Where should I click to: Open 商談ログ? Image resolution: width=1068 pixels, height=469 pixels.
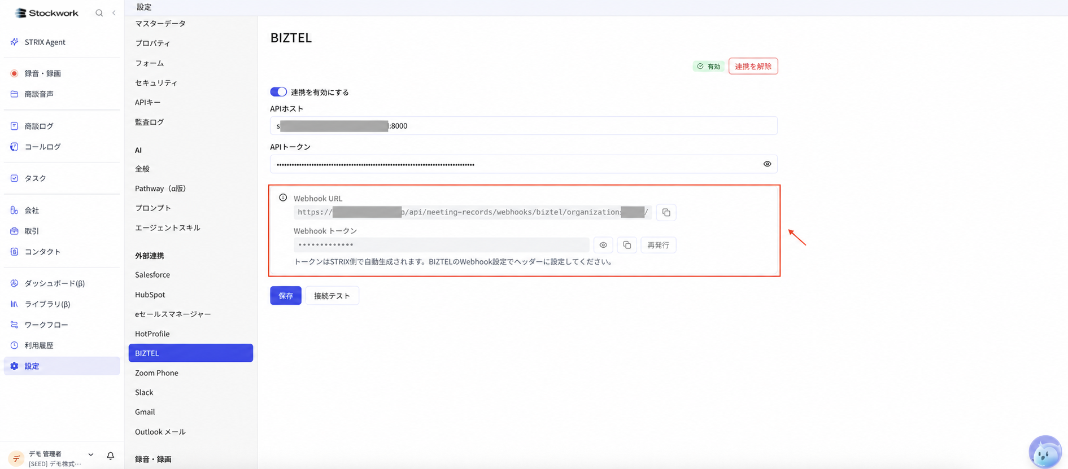point(62,126)
